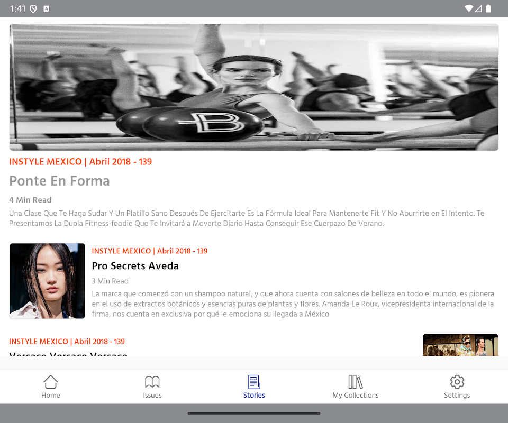Tap the magazine label above Pro Secrets Aveda
Viewport: 508px width, 423px height.
pos(150,251)
